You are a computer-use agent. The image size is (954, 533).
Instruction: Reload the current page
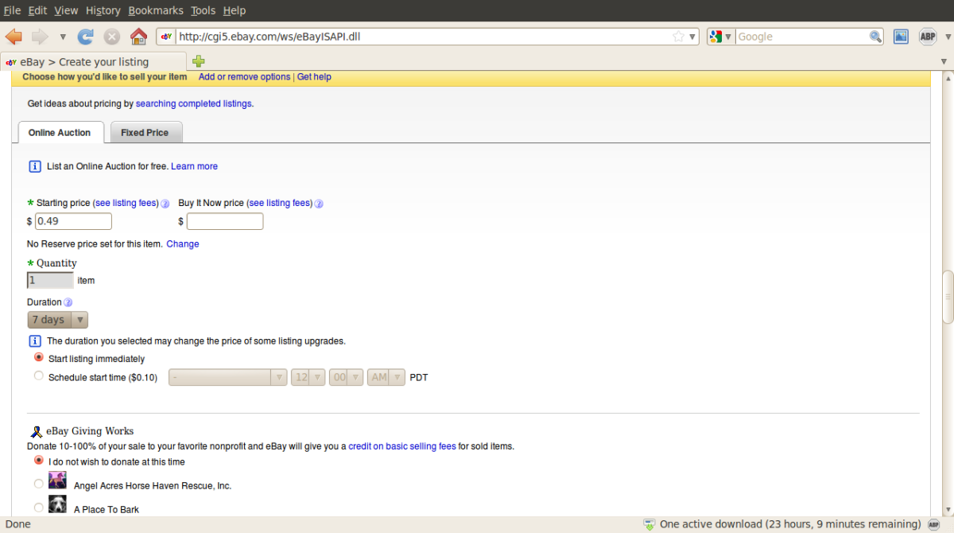pyautogui.click(x=85, y=36)
